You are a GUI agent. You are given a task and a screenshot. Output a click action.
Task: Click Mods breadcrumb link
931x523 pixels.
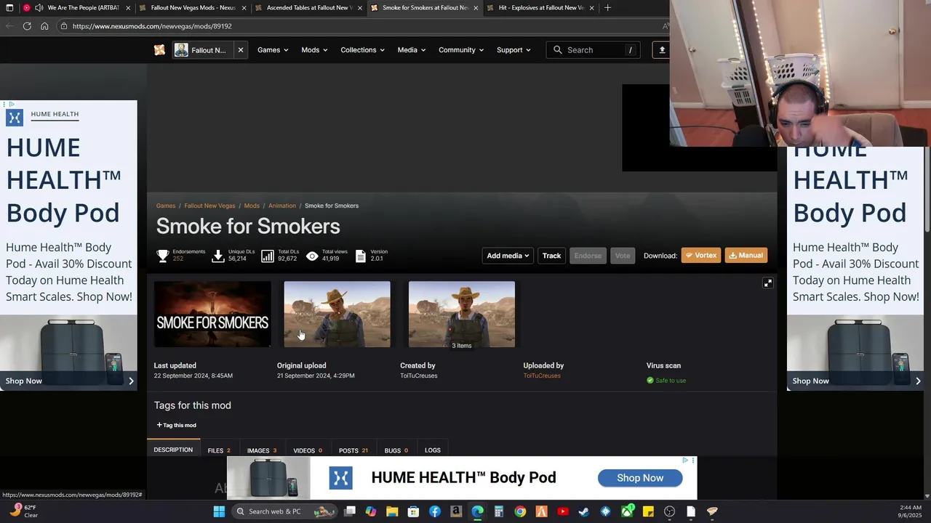[x=252, y=206]
